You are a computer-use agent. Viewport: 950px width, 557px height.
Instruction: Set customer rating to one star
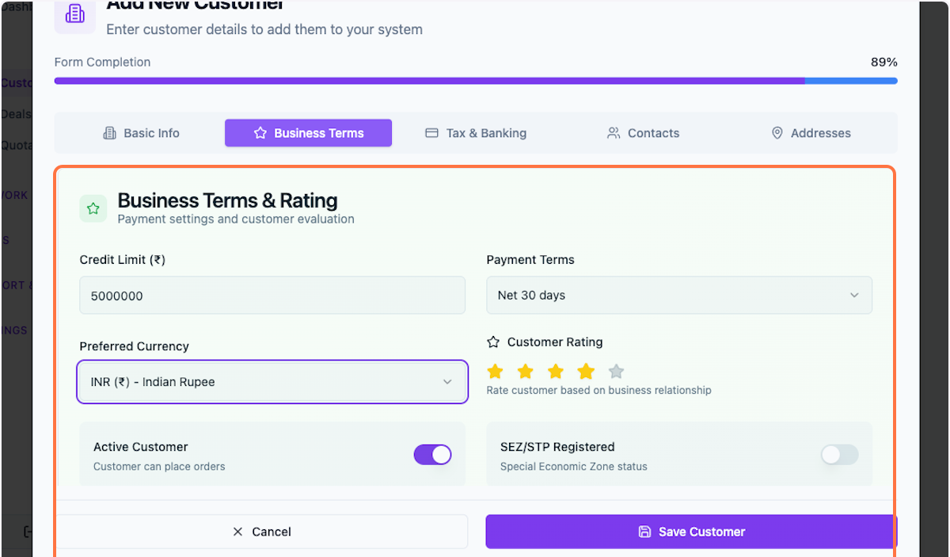495,371
